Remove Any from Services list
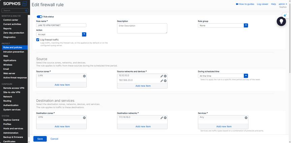Screen dimensions: 291x143 [246, 118]
